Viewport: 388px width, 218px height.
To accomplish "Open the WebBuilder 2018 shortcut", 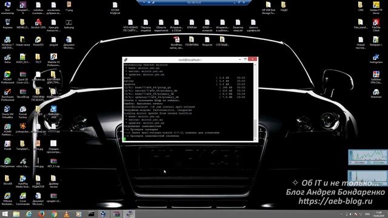I will (x=53, y=112).
